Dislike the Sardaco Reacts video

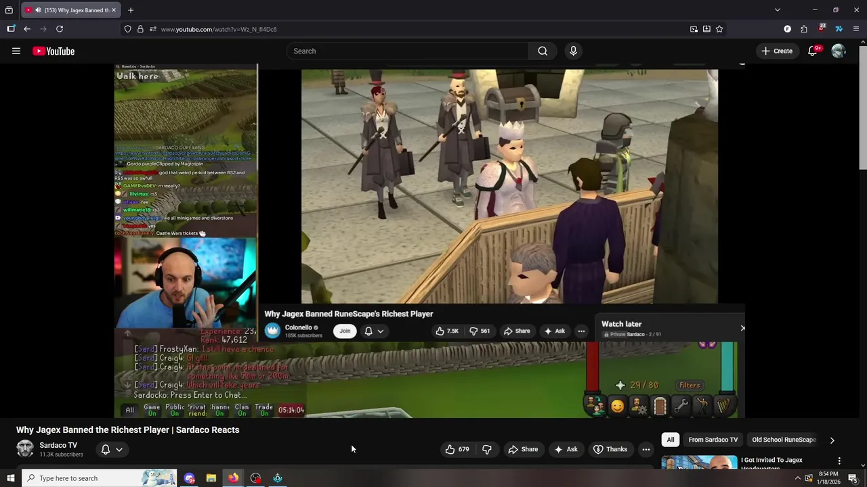[x=487, y=449]
